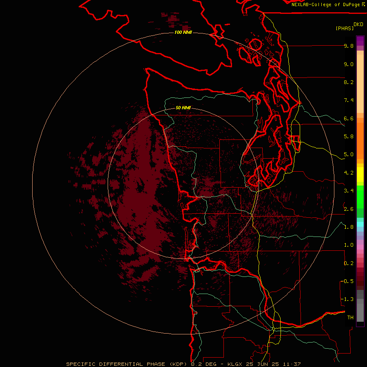
Task: Click the KLGX radar site identifier
Action: [236, 364]
